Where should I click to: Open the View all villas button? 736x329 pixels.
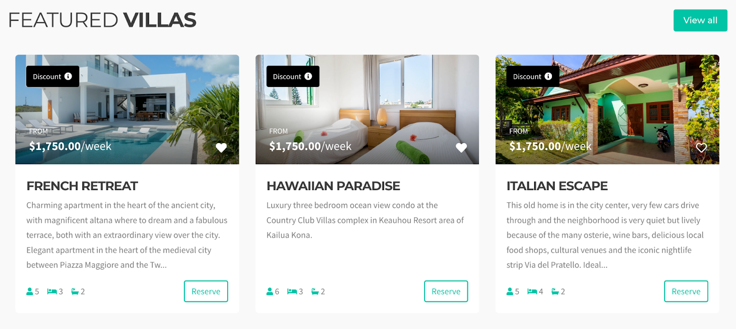tap(701, 20)
